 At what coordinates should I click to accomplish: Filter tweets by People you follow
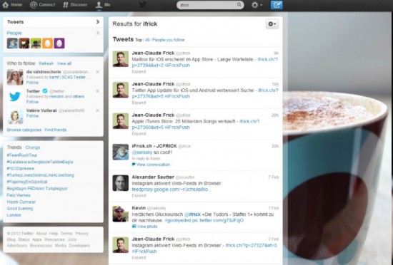coord(169,40)
